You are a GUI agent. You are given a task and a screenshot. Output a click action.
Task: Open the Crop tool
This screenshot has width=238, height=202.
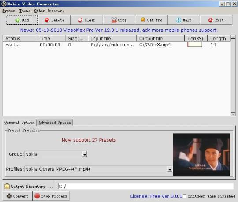pyautogui.click(x=119, y=20)
